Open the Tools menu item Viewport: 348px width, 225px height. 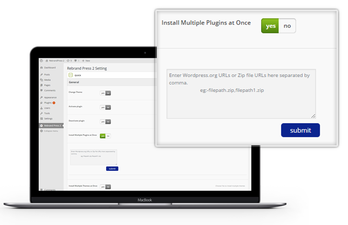[x=47, y=113]
